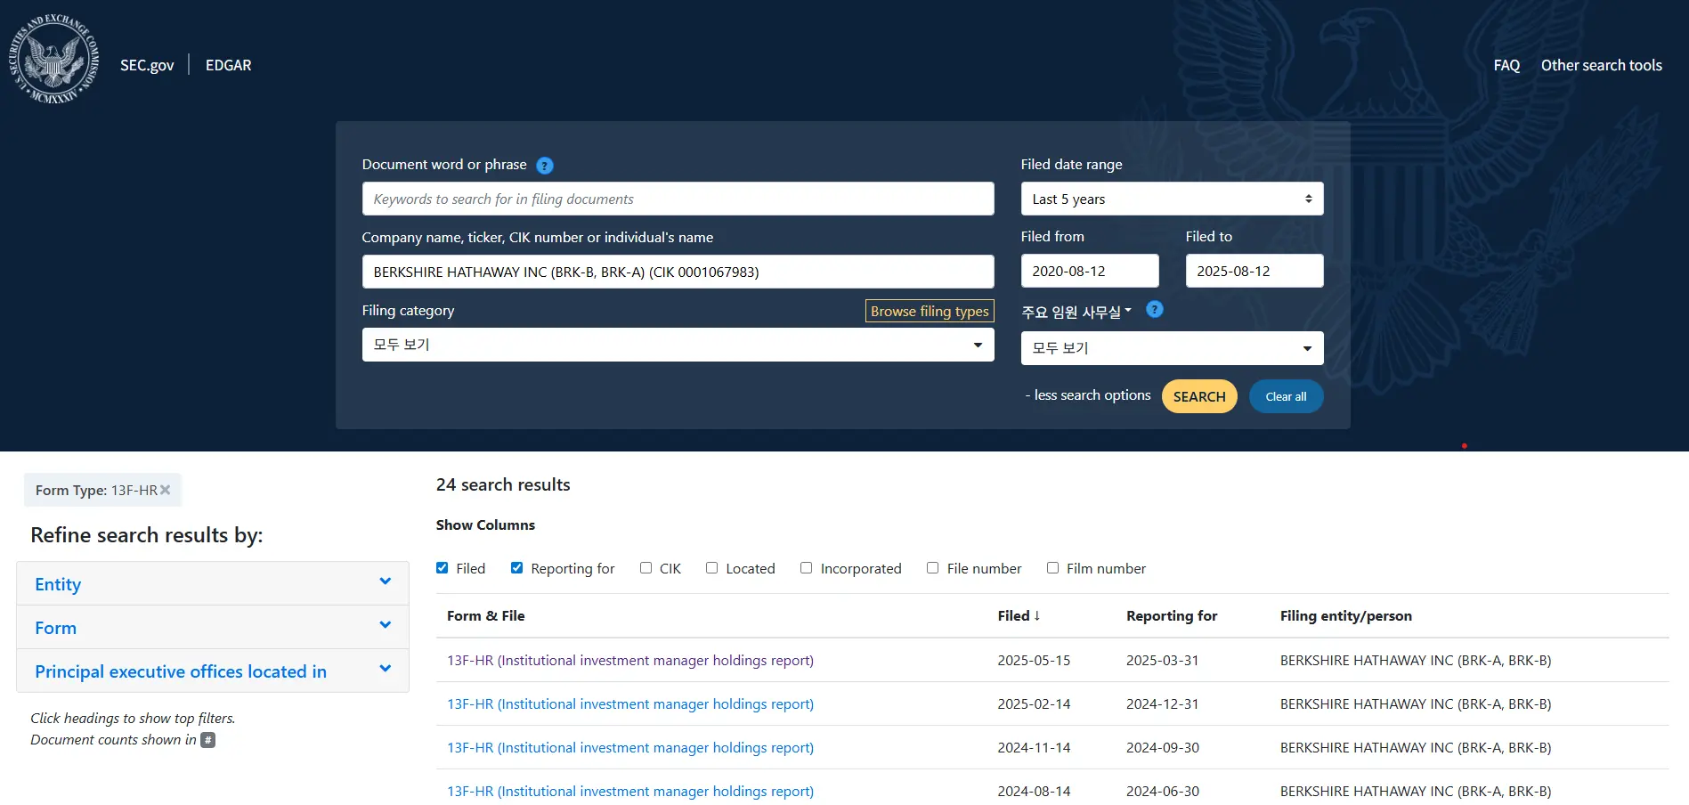
Task: Enable the Film number column checkbox
Action: pos(1052,568)
